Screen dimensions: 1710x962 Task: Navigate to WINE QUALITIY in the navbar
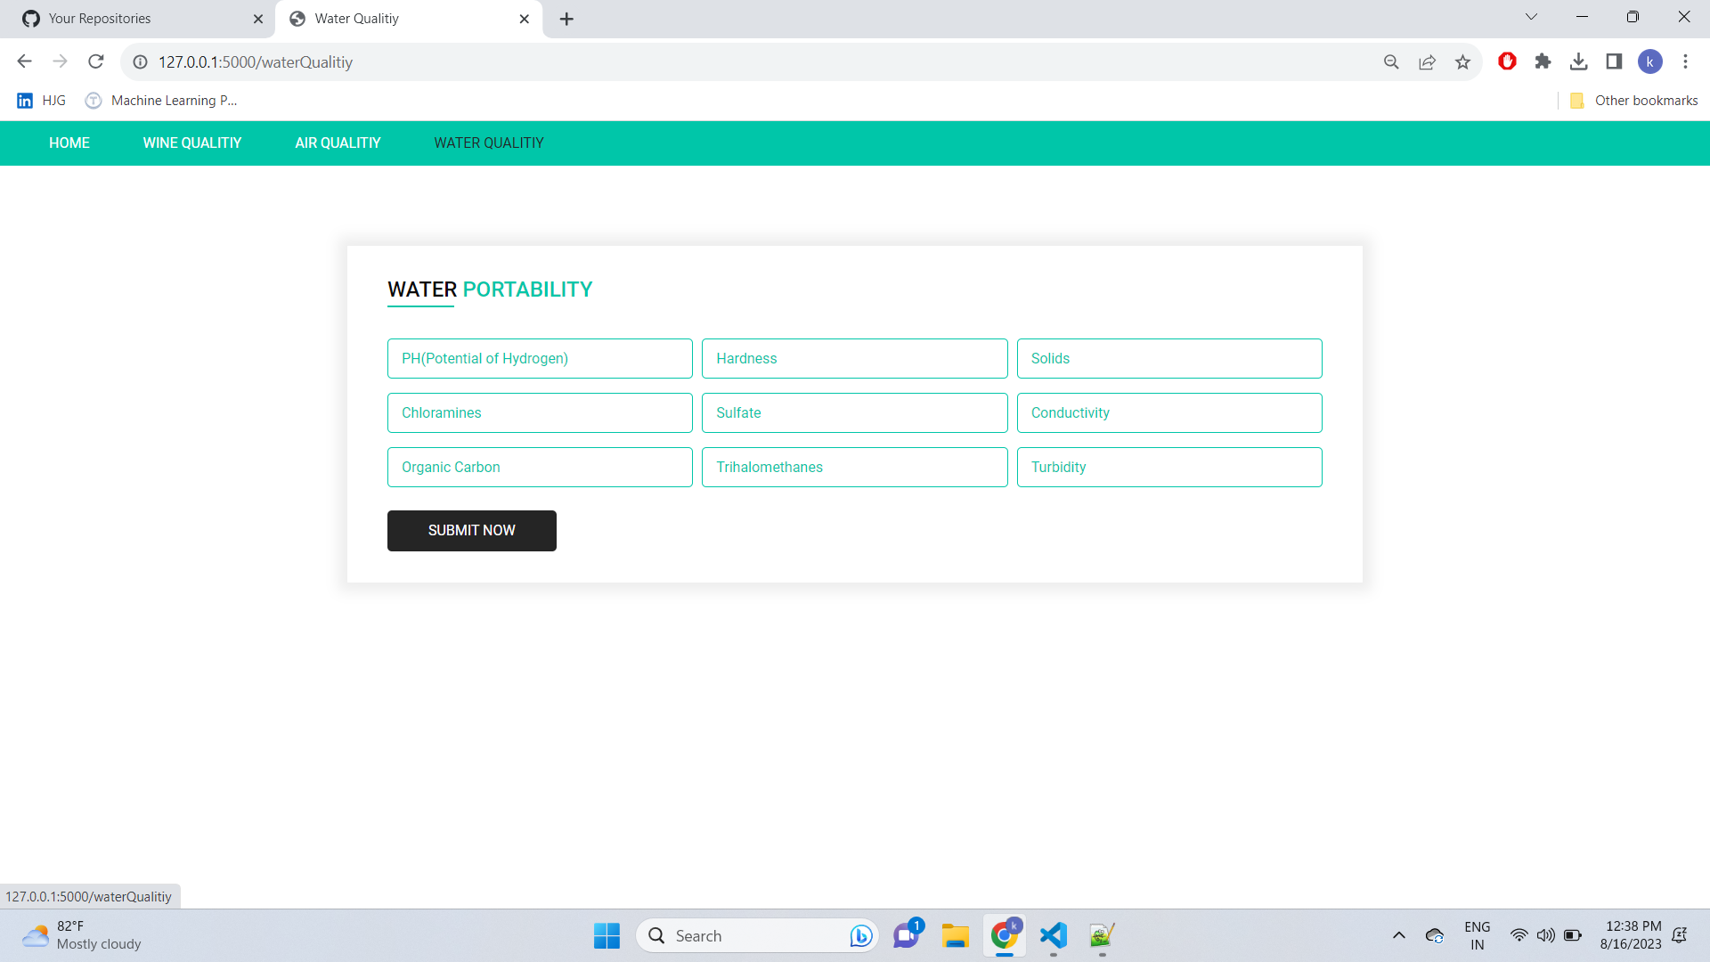(192, 143)
